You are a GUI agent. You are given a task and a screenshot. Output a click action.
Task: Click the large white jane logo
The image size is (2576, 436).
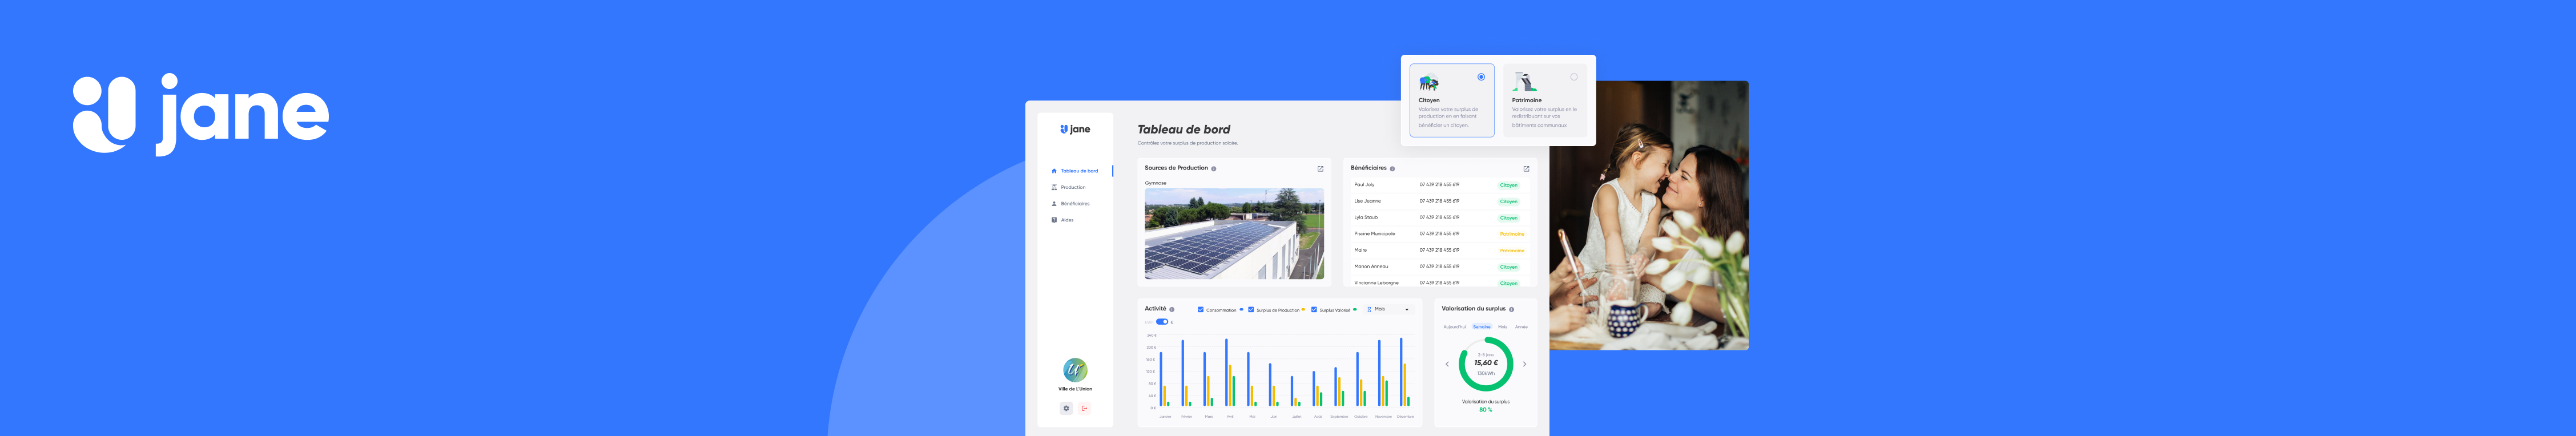pyautogui.click(x=201, y=114)
